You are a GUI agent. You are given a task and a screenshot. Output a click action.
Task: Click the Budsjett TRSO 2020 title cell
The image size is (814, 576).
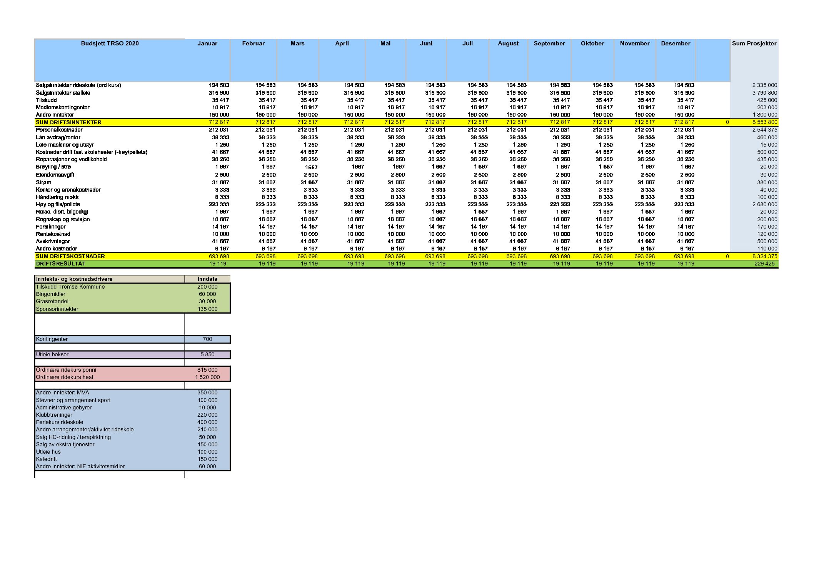tap(110, 43)
